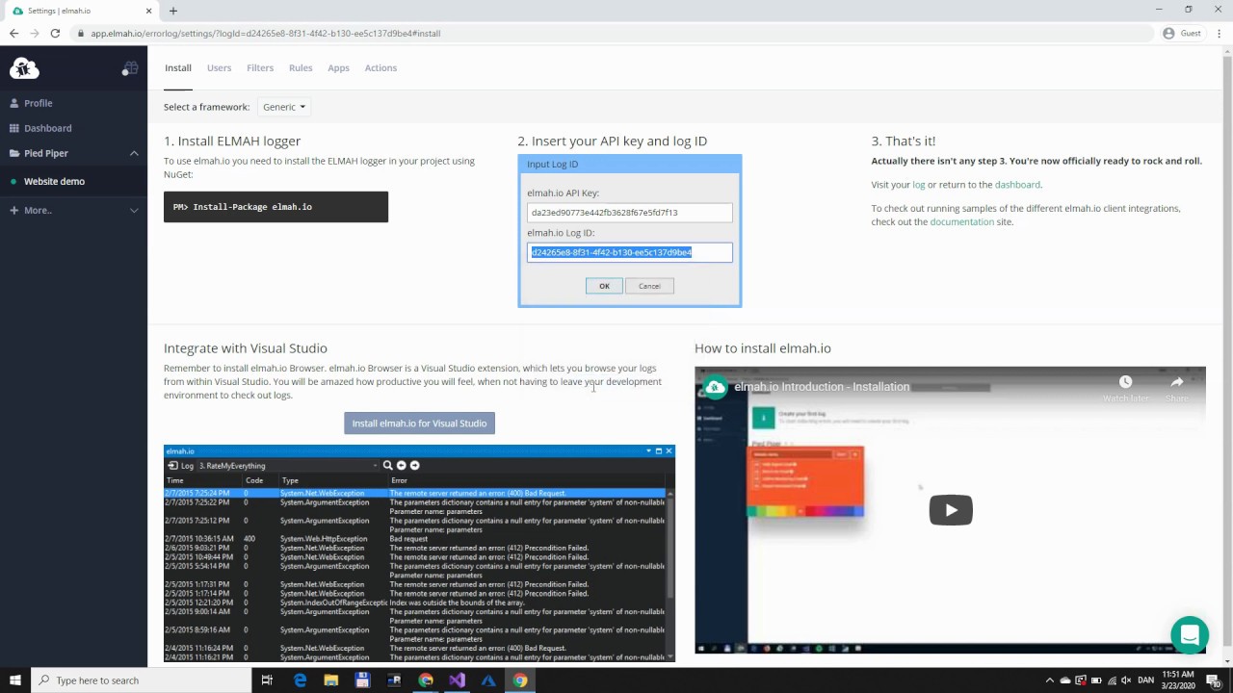Expand the More.. sidebar section
Image resolution: width=1233 pixels, height=693 pixels.
point(134,211)
